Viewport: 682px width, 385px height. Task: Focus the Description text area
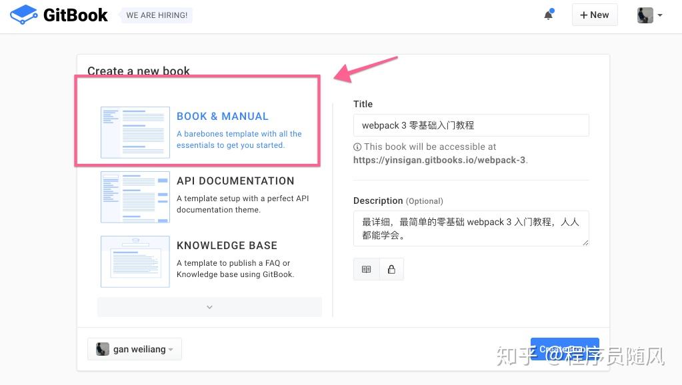tap(471, 228)
